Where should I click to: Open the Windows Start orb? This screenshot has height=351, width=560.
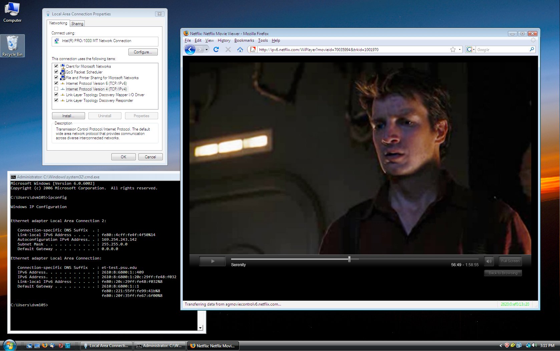coord(9,345)
